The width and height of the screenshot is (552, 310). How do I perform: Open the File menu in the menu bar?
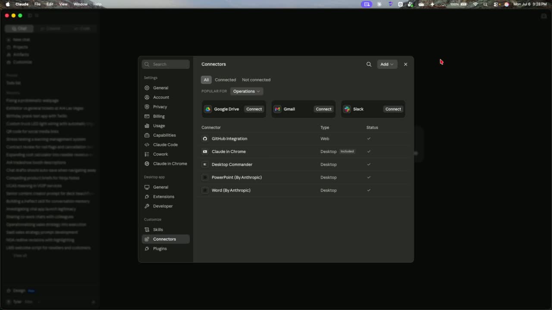coord(38,4)
